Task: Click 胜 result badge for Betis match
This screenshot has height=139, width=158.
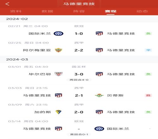Action: pos(148,95)
